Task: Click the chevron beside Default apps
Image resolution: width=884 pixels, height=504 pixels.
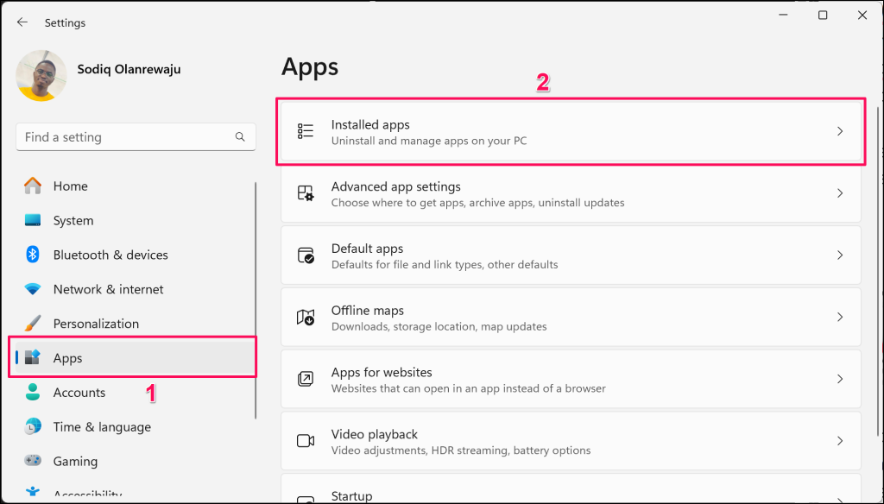Action: (840, 255)
